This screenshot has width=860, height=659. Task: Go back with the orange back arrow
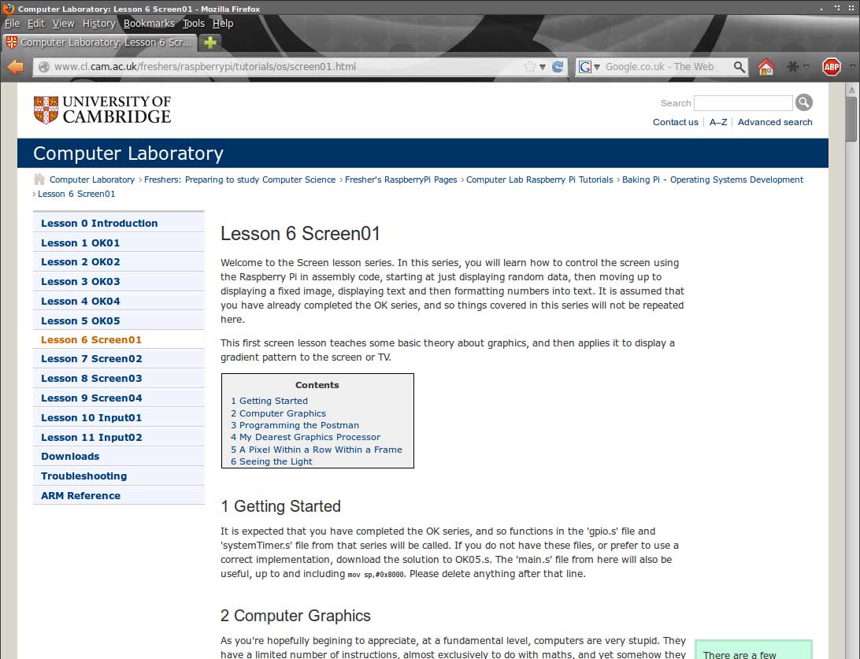[x=16, y=67]
